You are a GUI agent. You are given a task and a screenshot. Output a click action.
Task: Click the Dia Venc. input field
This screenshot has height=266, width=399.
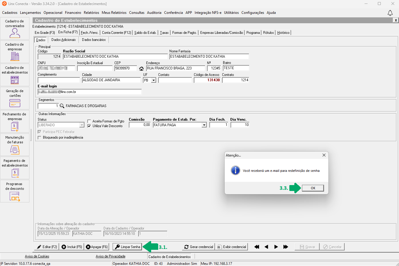point(240,125)
